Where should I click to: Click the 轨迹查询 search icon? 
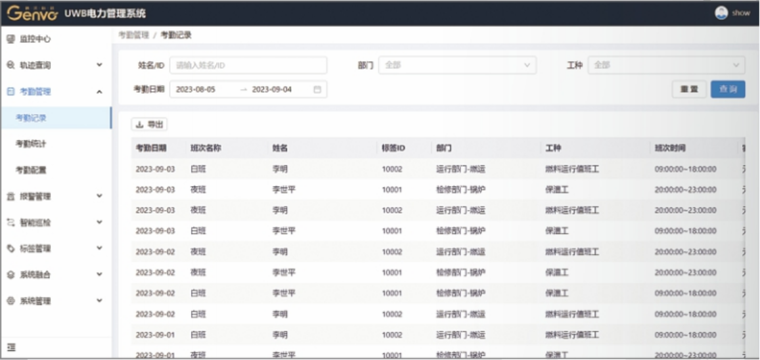pos(11,65)
